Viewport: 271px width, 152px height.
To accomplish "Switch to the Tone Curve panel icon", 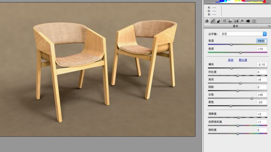I will tap(213, 21).
